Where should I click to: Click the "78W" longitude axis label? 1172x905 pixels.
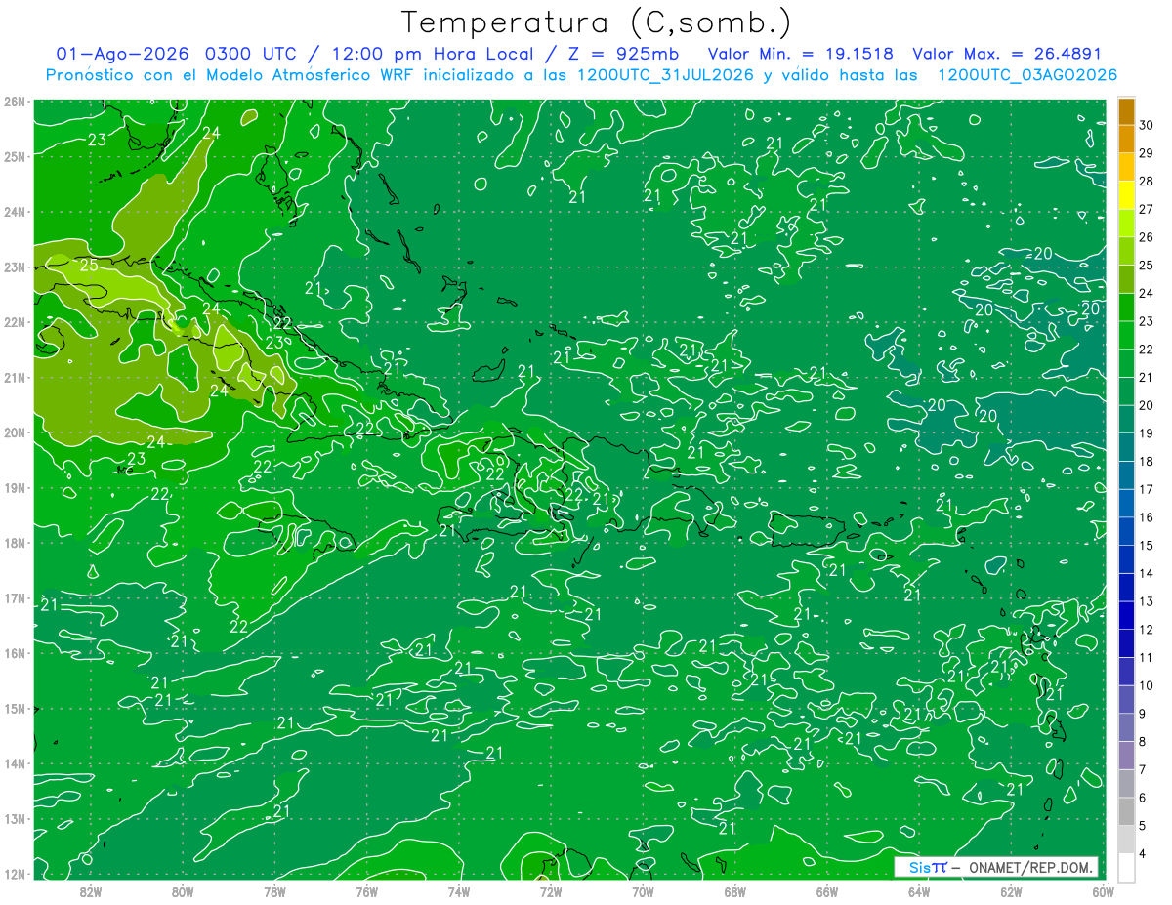tap(274, 891)
